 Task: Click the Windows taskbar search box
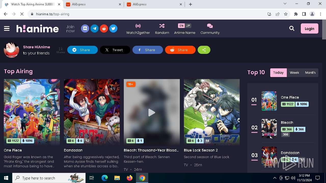pos(49,178)
